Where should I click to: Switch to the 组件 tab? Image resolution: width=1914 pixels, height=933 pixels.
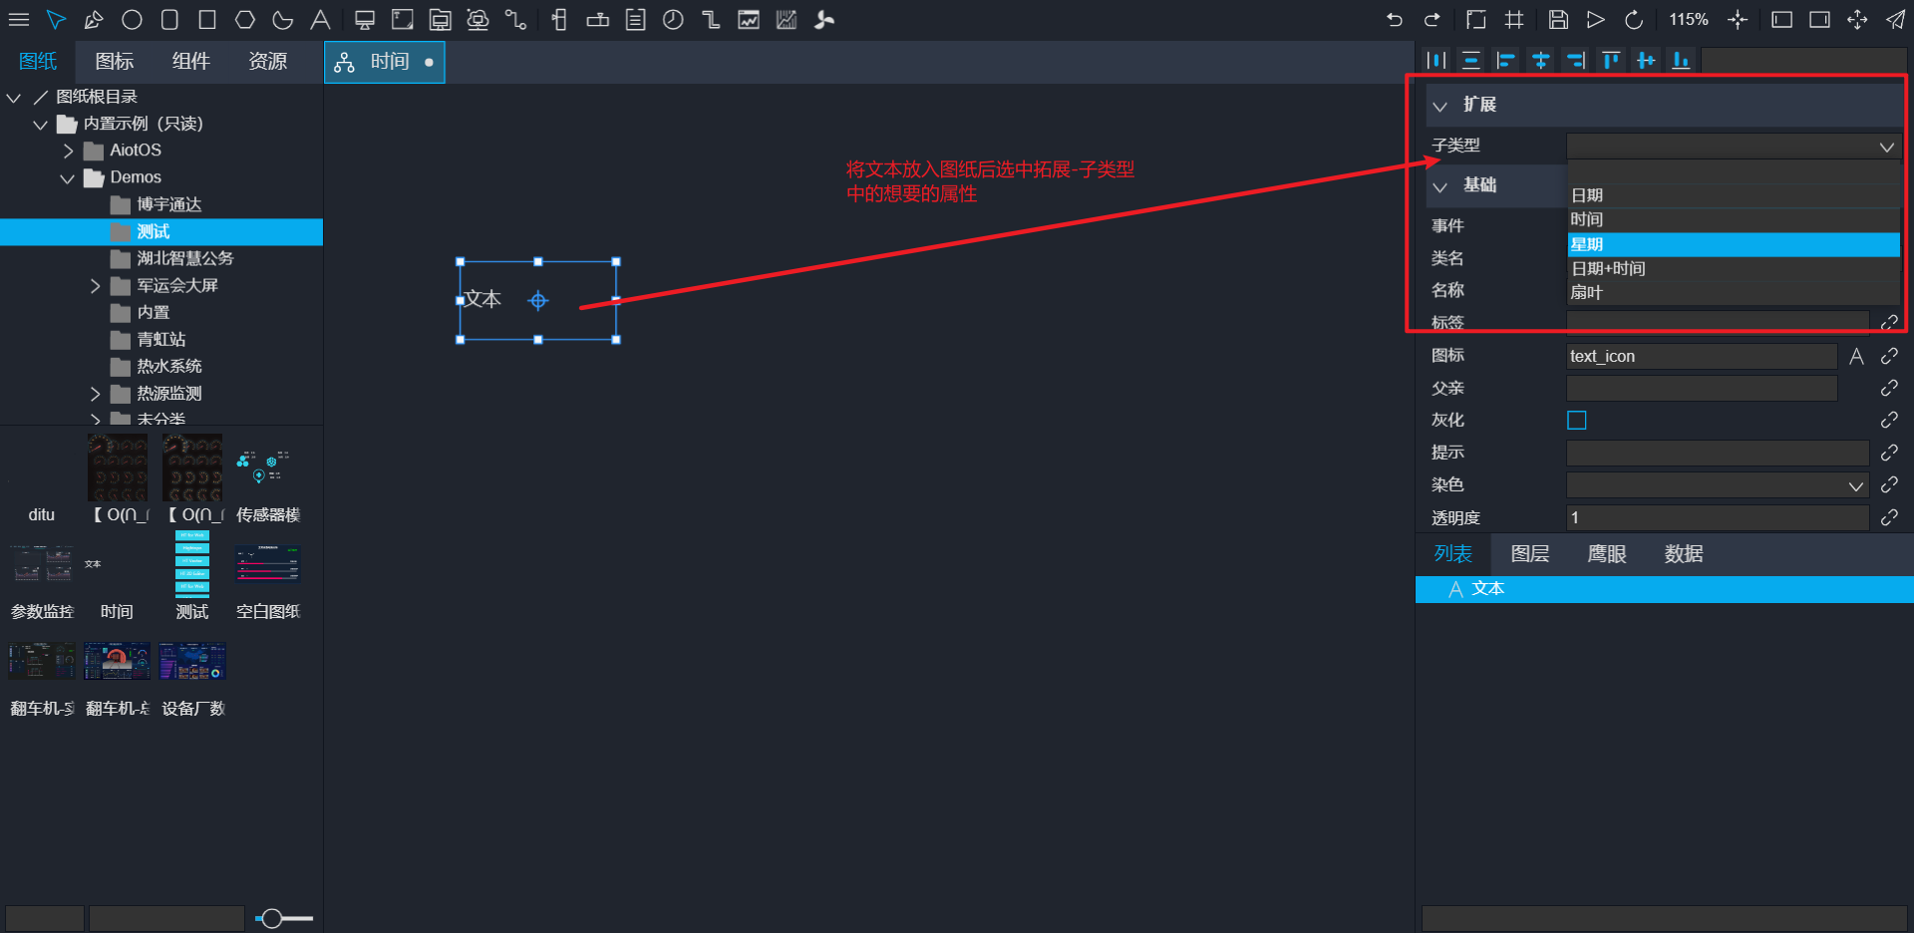pyautogui.click(x=190, y=62)
